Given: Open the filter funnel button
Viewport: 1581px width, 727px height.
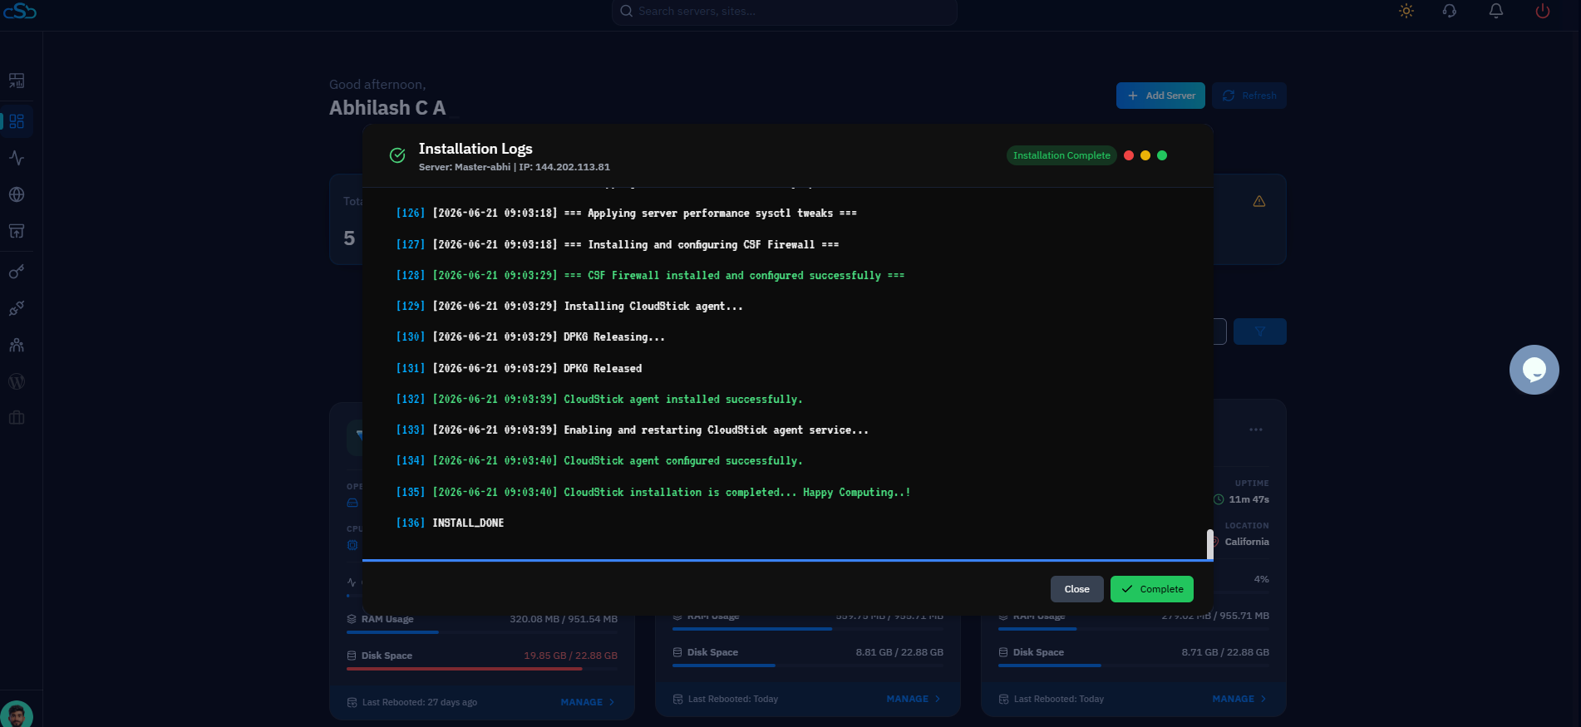Looking at the screenshot, I should tap(1260, 332).
